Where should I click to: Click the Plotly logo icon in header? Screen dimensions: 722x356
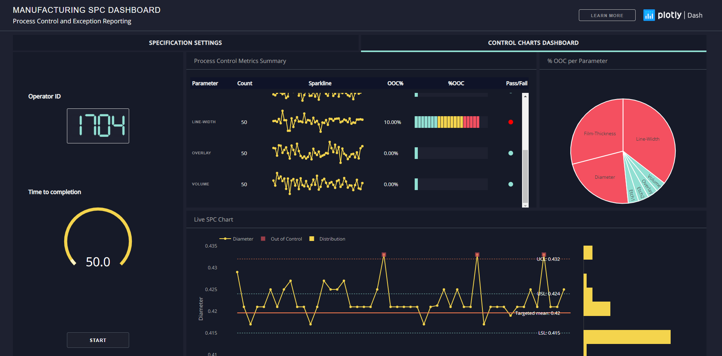(x=649, y=15)
